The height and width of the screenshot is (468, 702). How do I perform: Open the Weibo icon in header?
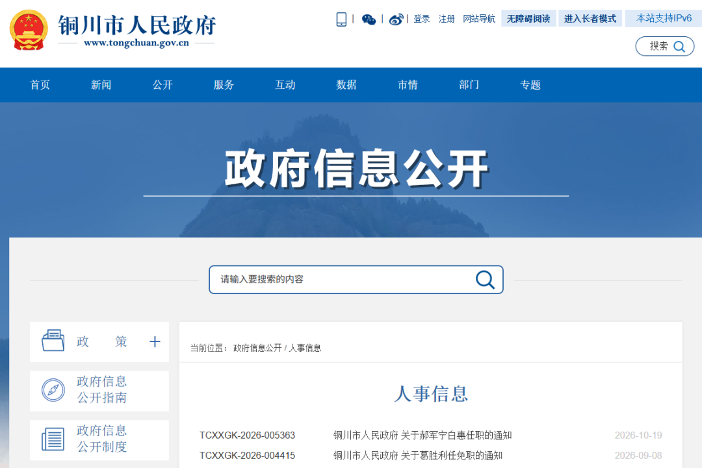pyautogui.click(x=396, y=19)
